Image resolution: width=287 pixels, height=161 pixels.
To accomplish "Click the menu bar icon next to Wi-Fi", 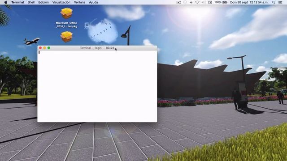I will [191, 2].
